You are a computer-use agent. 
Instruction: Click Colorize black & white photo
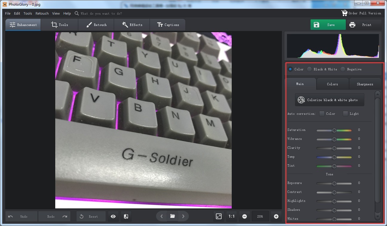tap(329, 100)
